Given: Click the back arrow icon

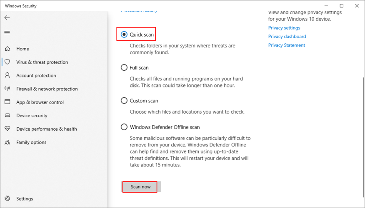Looking at the screenshot, I should [x=7, y=18].
